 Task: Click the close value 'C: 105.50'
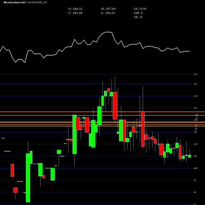point(75,13)
